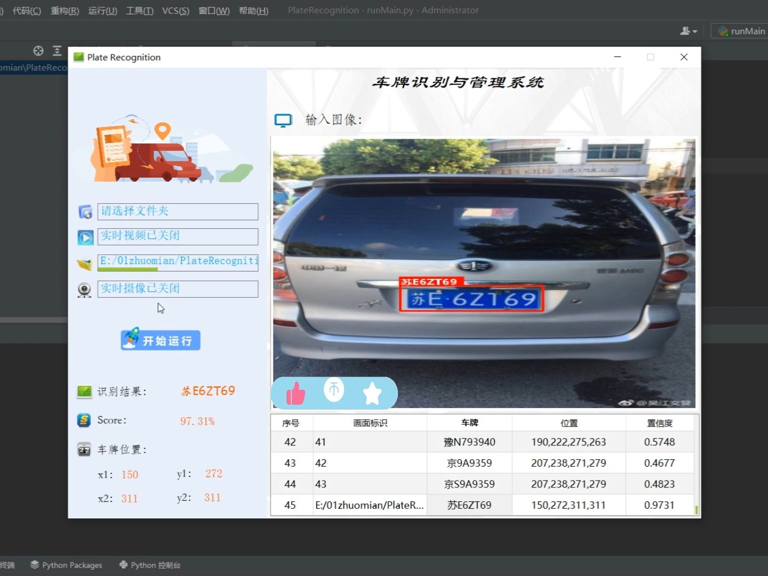Click the recognized result 苏E6ZT69 text
Viewport: 768px width, 576px height.
click(208, 391)
